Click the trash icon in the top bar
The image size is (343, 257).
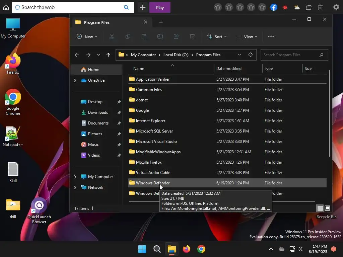pos(320,7)
